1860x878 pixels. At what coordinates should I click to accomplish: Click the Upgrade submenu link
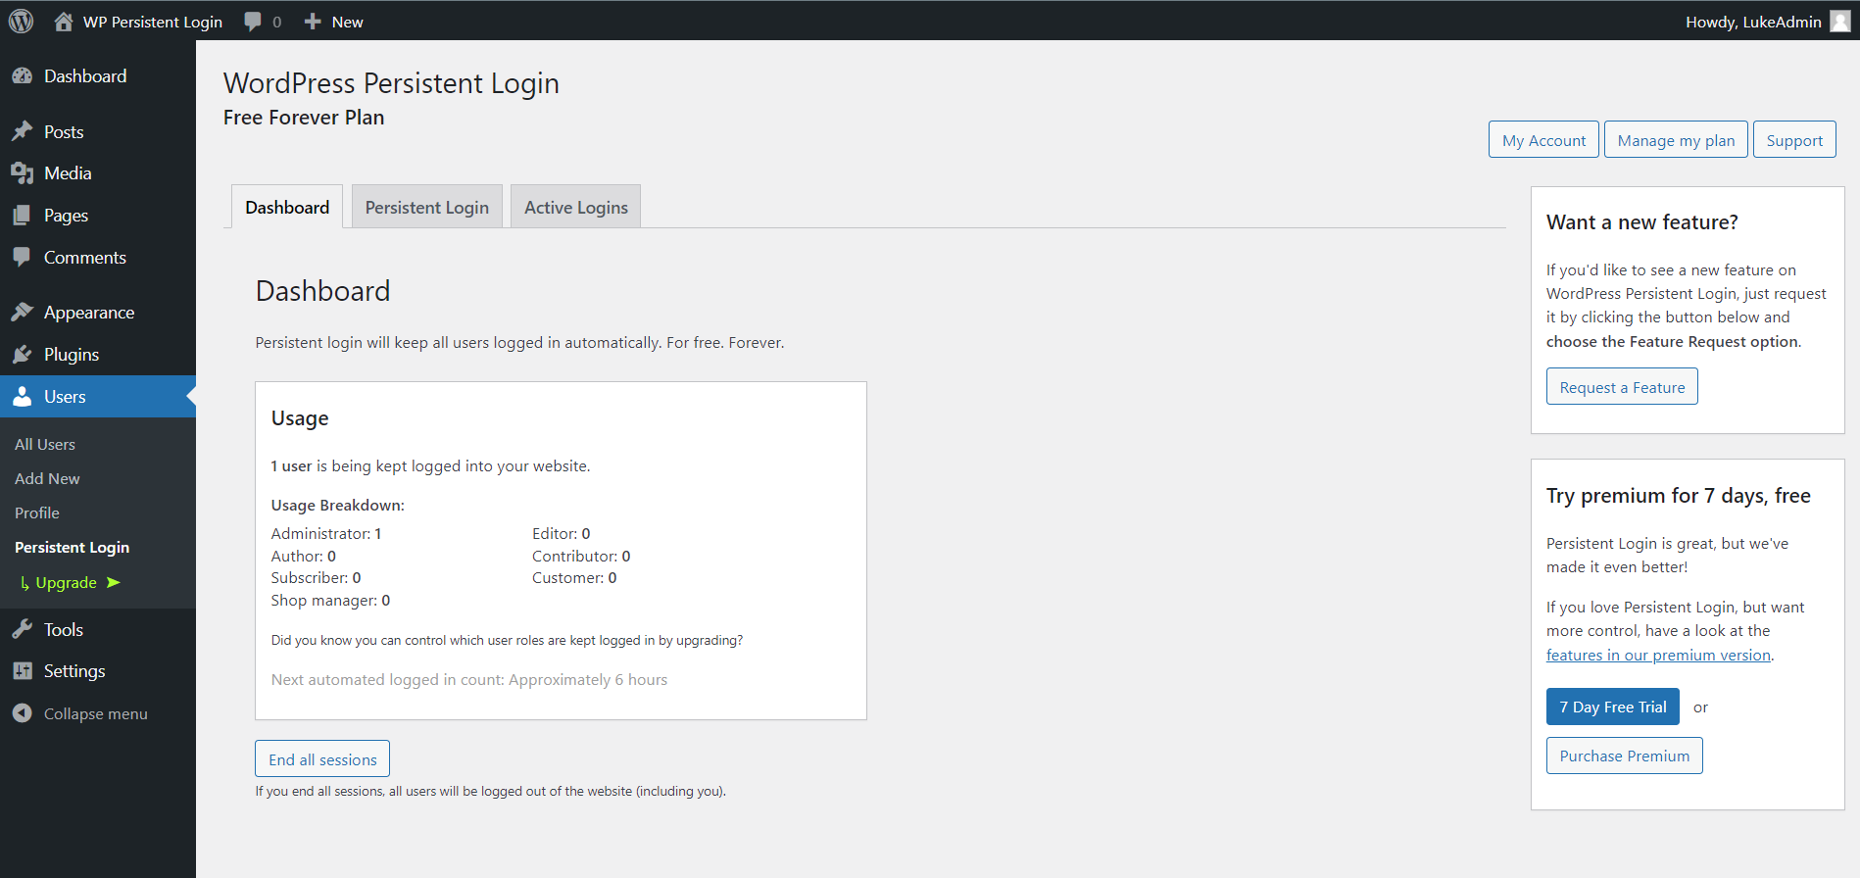pyautogui.click(x=67, y=583)
